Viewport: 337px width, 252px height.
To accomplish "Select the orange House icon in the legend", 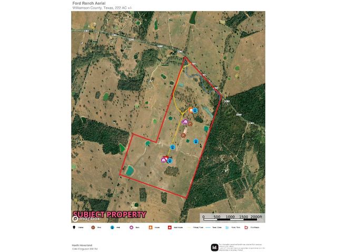I will (x=150, y=228).
